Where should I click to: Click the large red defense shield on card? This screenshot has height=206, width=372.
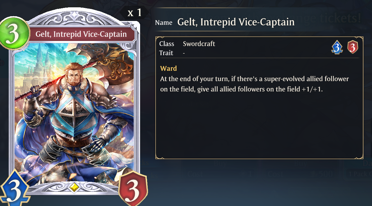click(133, 188)
